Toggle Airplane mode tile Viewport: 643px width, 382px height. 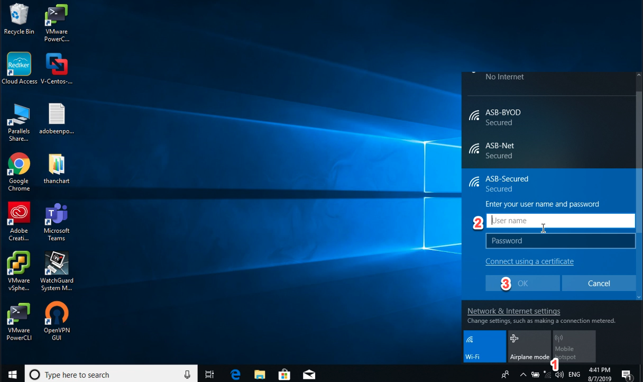coord(529,347)
